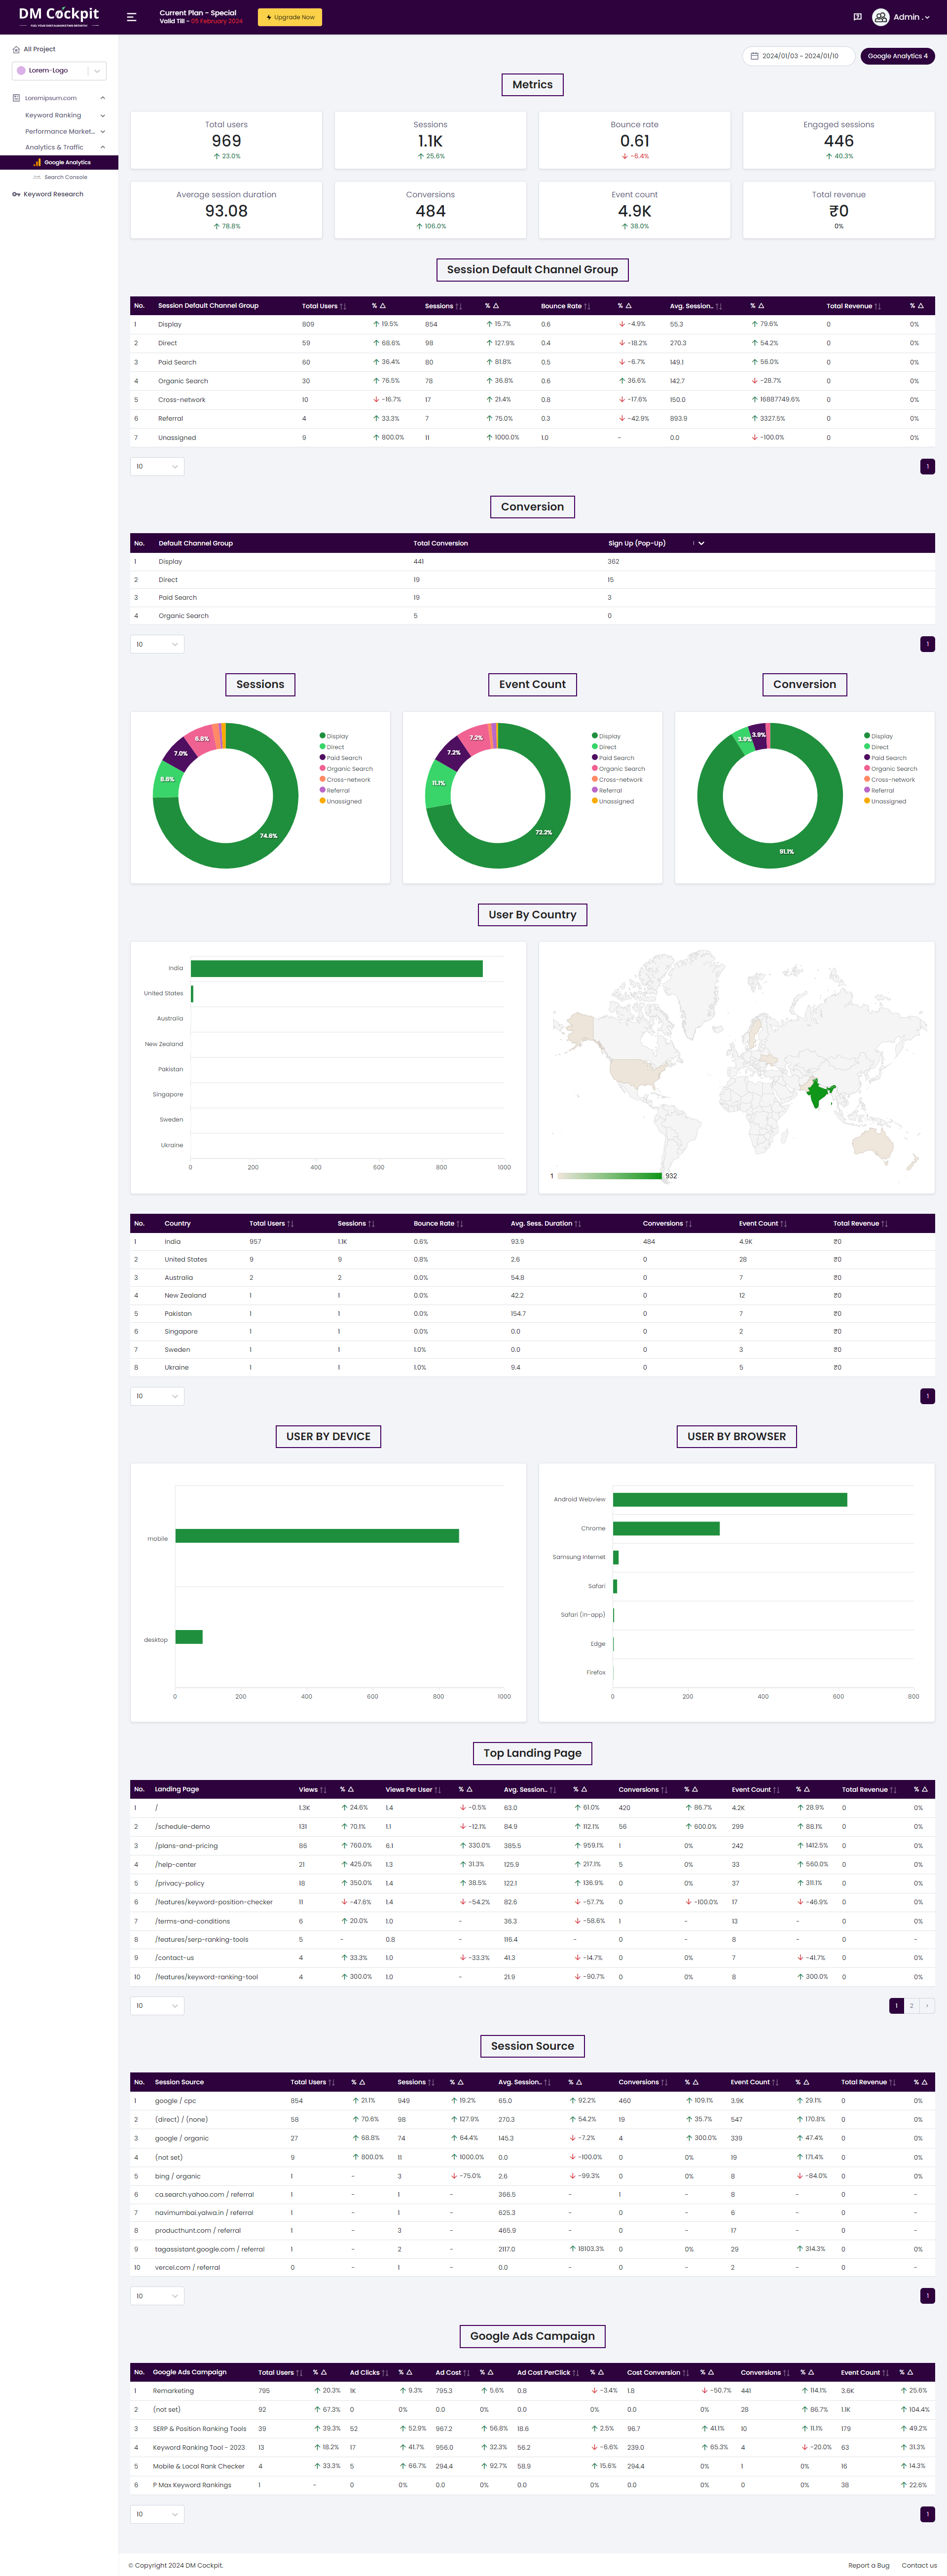Click the Admin avatar icon
The height and width of the screenshot is (2576, 947).
pos(881,17)
